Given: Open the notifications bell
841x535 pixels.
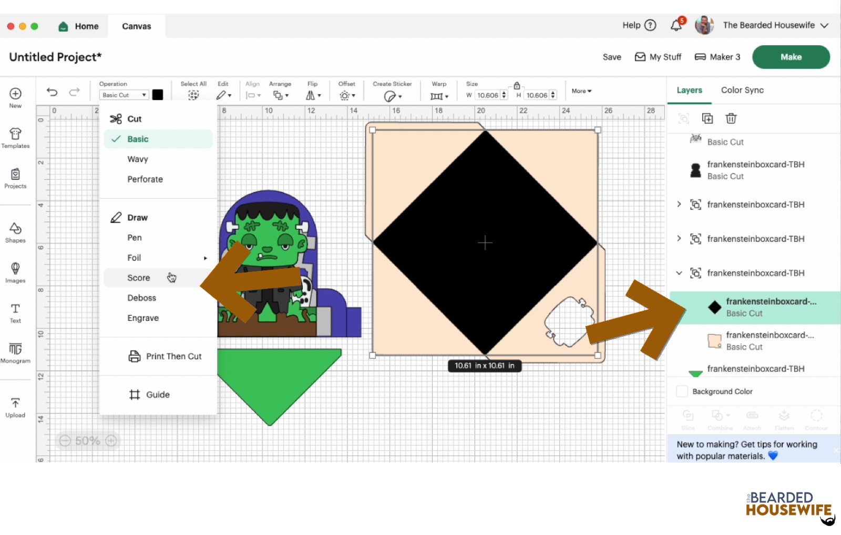Looking at the screenshot, I should coord(676,25).
